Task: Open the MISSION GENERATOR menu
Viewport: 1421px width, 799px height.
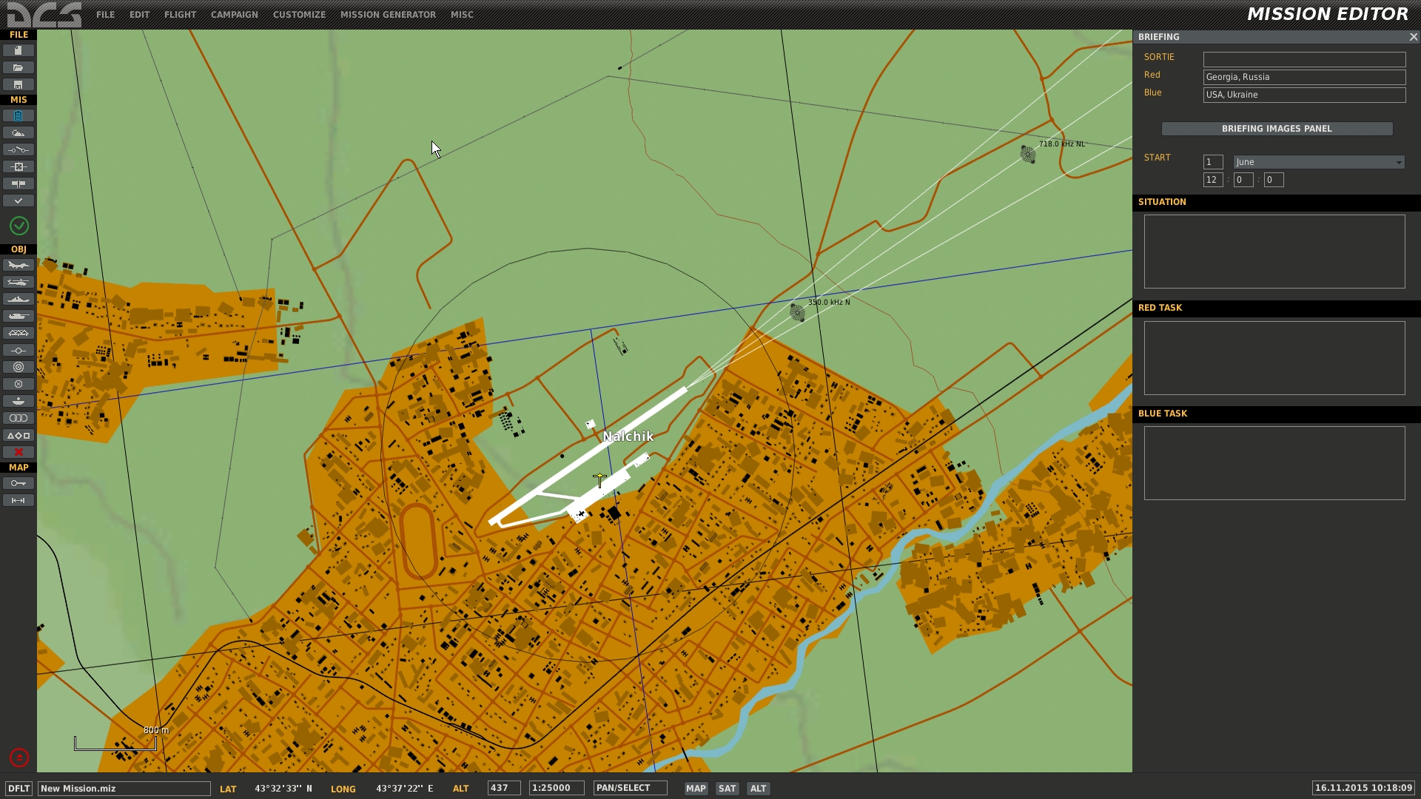Action: pos(388,14)
